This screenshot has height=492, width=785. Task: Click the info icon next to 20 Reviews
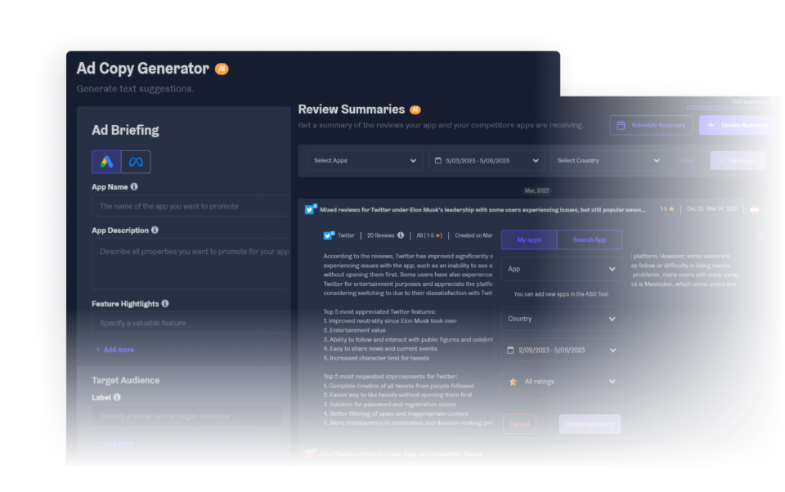[401, 235]
